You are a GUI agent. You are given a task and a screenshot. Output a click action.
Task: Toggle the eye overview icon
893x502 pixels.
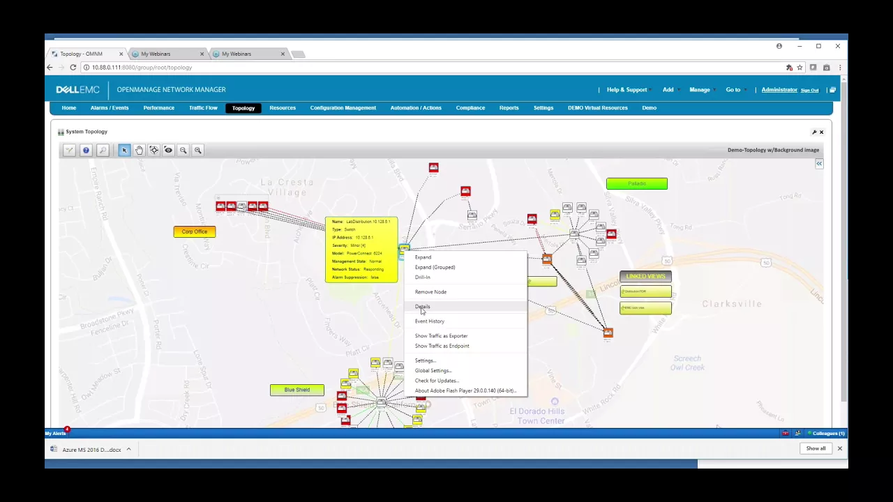(168, 150)
